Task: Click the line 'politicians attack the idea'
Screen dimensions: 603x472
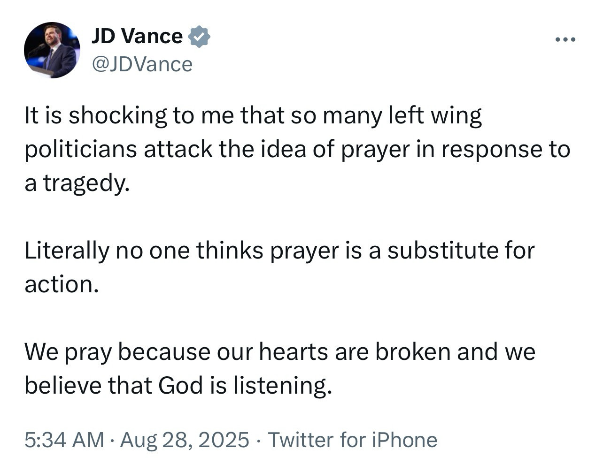Action: (297, 150)
